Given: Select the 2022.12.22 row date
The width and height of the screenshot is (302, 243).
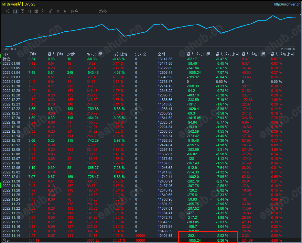Looking at the screenshot, I should pyautogui.click(x=11, y=109).
